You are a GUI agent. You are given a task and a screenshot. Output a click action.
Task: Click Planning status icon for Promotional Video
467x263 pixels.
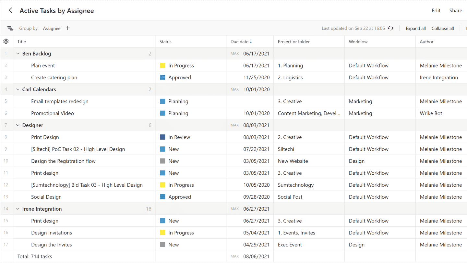point(162,113)
